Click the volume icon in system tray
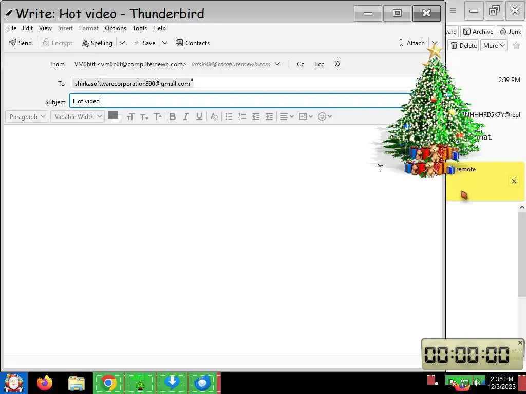Image resolution: width=526 pixels, height=394 pixels. (x=478, y=382)
